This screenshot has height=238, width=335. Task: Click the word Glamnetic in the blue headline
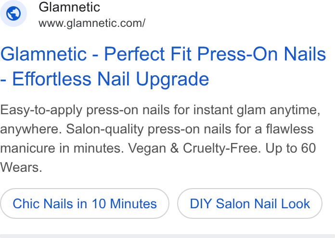[x=43, y=54]
